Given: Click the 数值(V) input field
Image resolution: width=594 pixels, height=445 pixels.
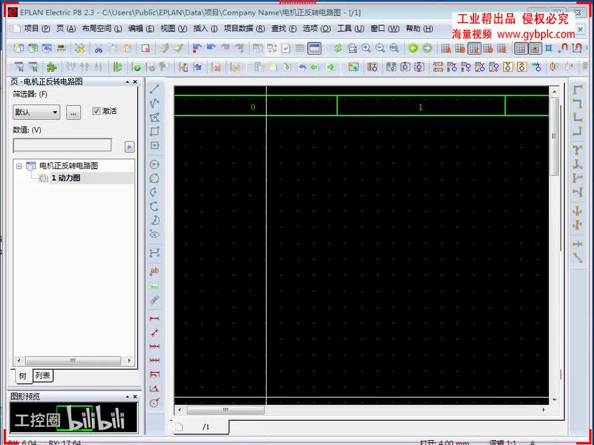Looking at the screenshot, I should pos(62,145).
